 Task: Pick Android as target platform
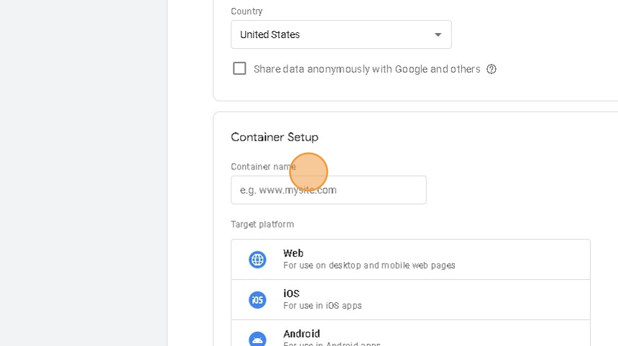coord(410,336)
